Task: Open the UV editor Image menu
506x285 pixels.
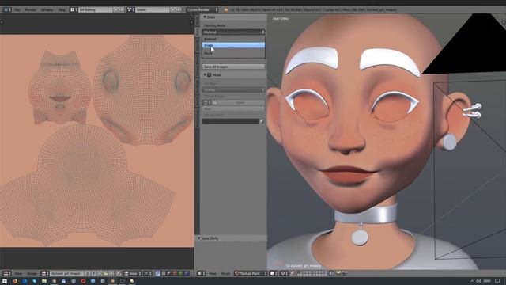Action: [32, 273]
